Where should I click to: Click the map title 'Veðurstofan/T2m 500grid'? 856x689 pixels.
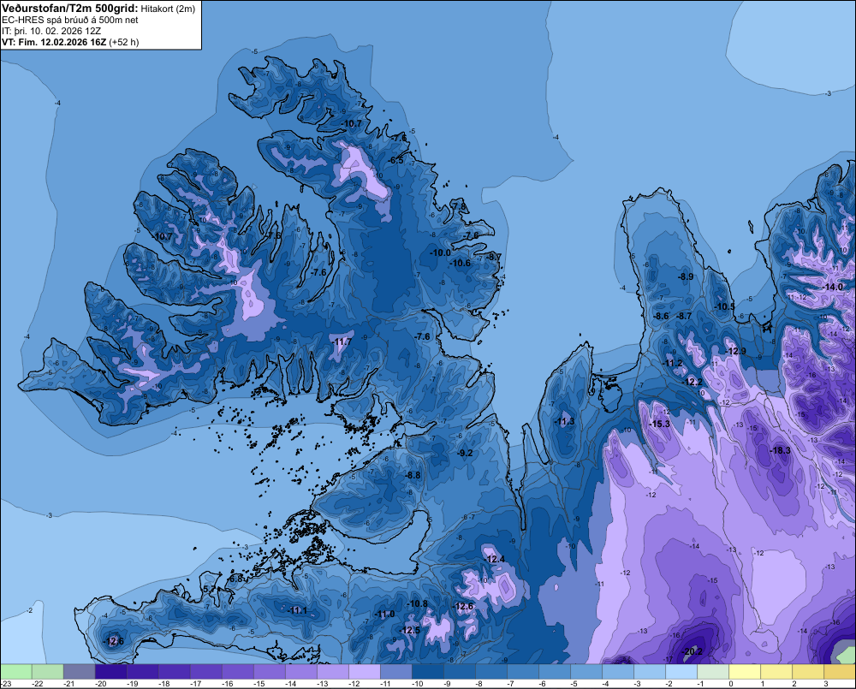tap(69, 9)
